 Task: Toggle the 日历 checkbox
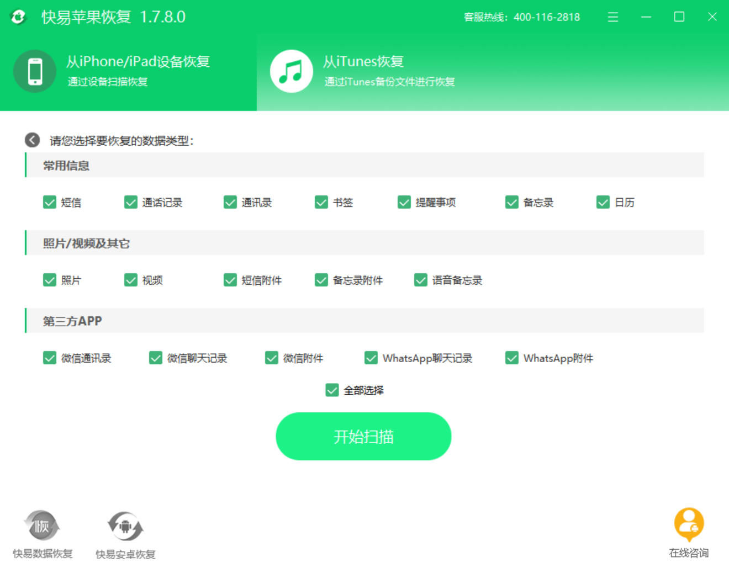[x=602, y=202]
